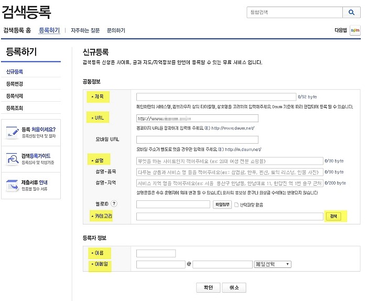Focus the 모바일 URL input field
The width and height of the screenshot is (367, 301).
pos(197,139)
